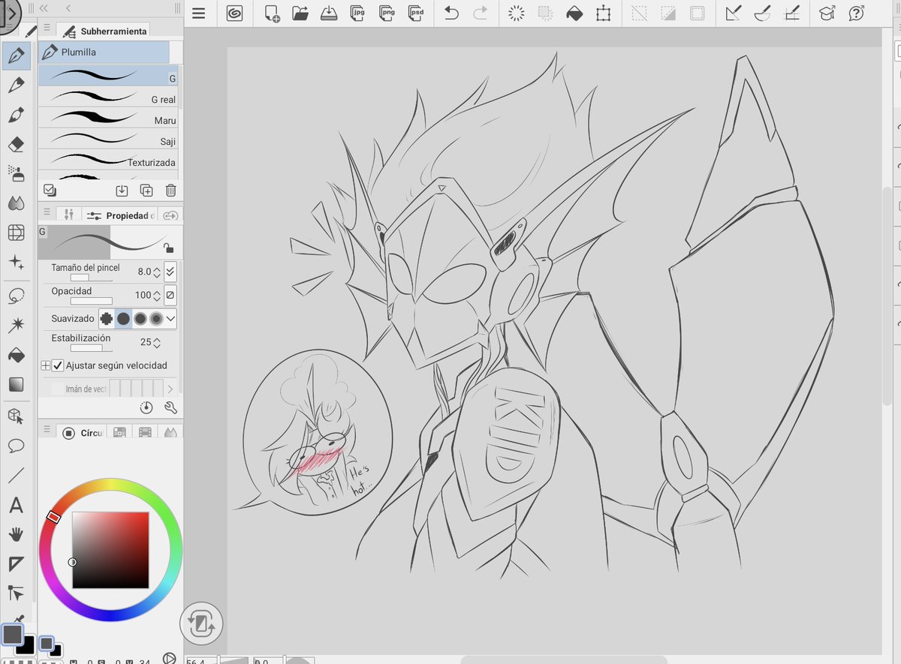
Task: Open sub tool detail wrench icon
Action: tap(170, 407)
